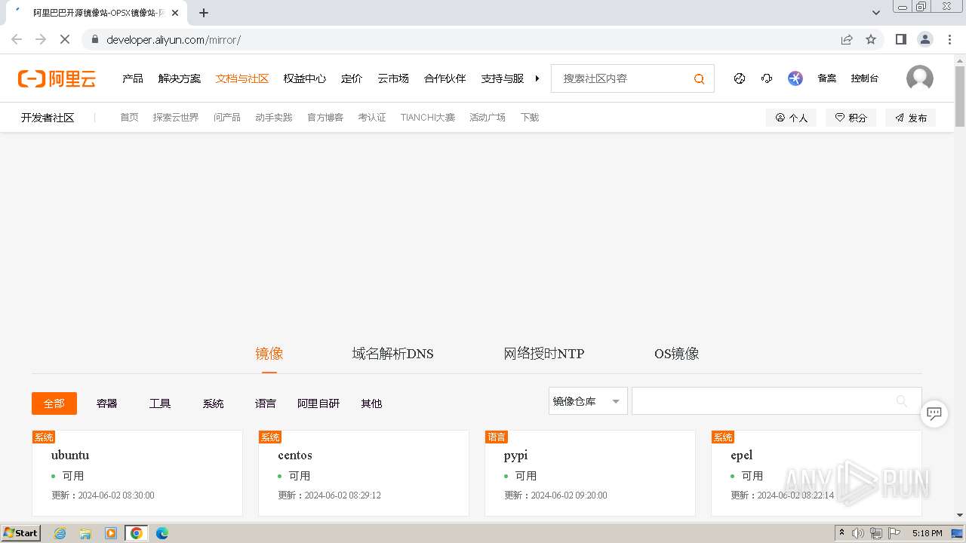Switch to the 镜像 tab

pyautogui.click(x=269, y=354)
